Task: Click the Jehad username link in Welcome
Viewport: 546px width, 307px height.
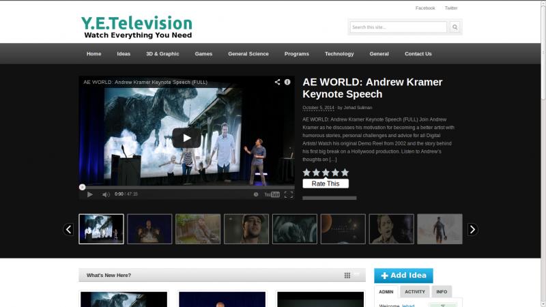Action: 408,305
